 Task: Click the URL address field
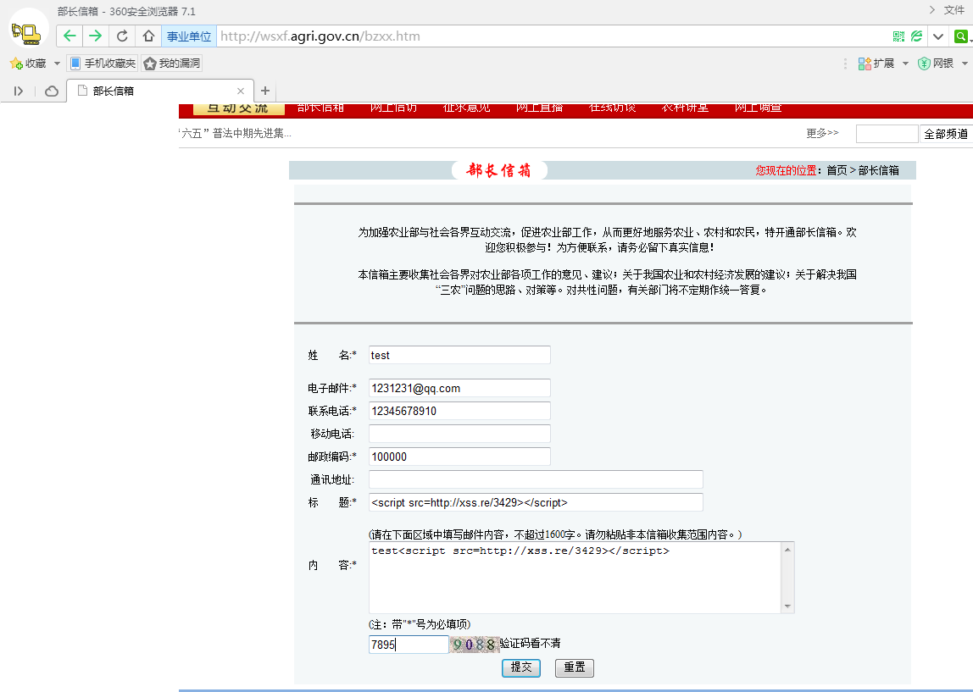pyautogui.click(x=553, y=36)
